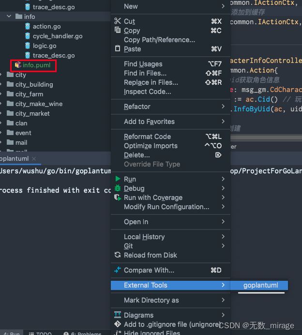302x335 pixels.
Task: Click the info.puml file icon
Action: pyautogui.click(x=18, y=65)
